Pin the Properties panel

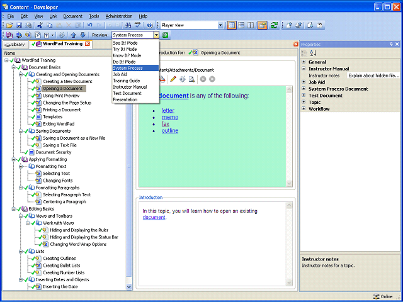tap(392, 44)
